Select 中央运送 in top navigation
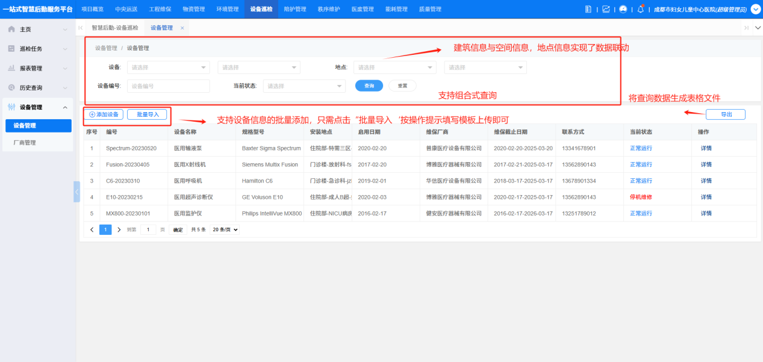This screenshot has width=763, height=362. click(126, 9)
